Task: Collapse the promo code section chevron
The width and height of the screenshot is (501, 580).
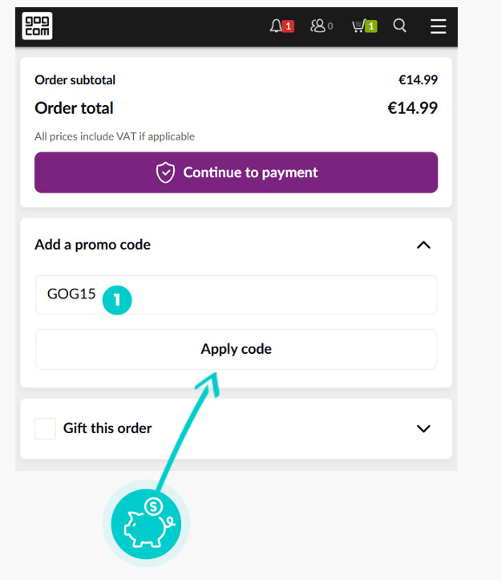Action: click(424, 245)
